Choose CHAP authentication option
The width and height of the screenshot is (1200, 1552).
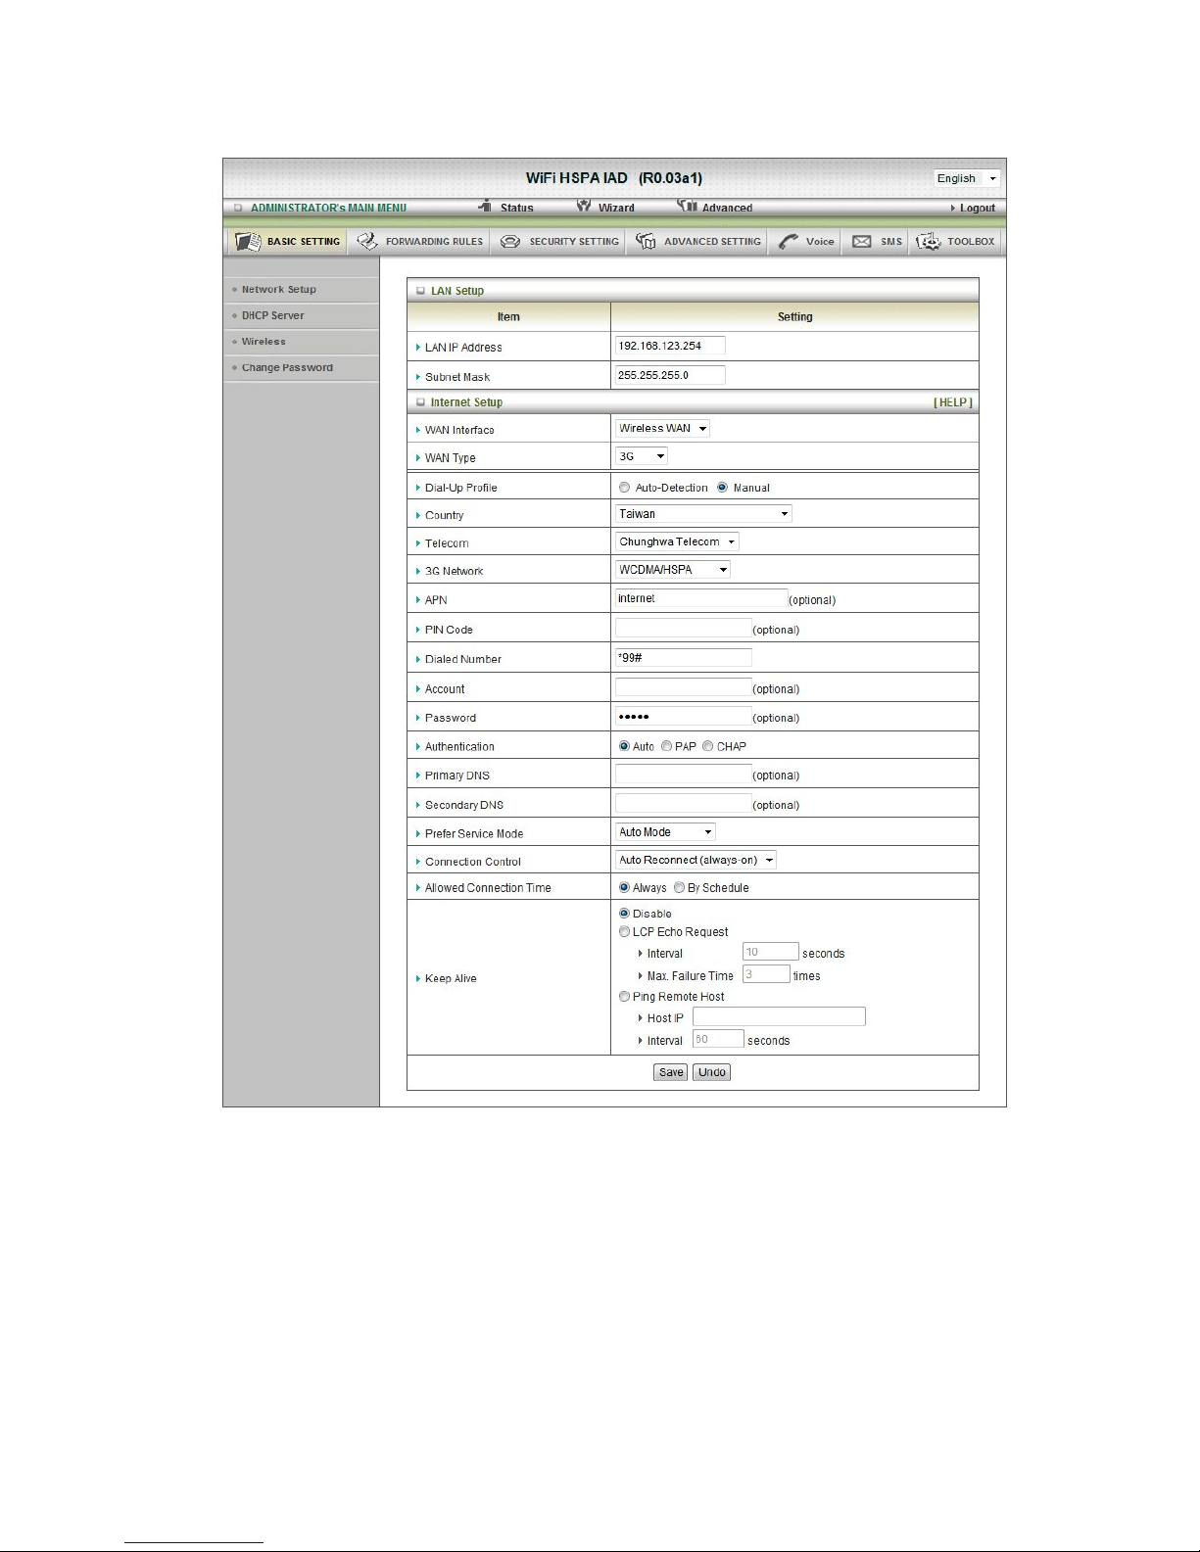click(707, 746)
